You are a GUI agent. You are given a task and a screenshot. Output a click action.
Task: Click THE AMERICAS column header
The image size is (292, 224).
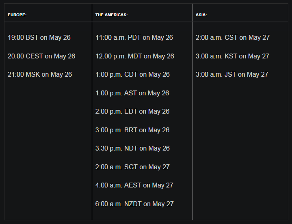point(111,15)
